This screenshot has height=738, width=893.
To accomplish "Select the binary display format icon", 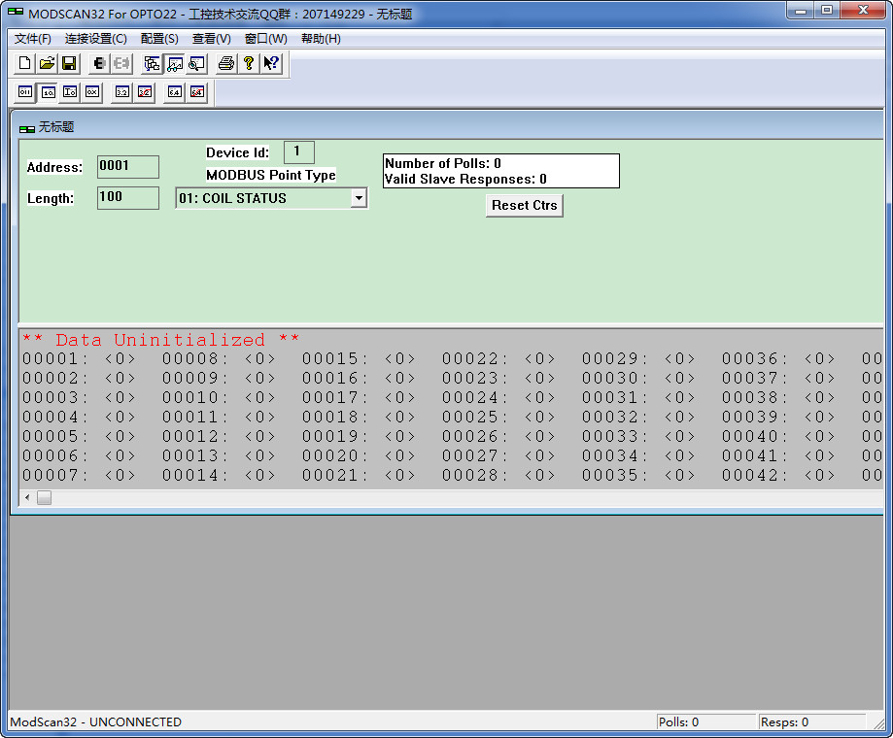I will (24, 92).
